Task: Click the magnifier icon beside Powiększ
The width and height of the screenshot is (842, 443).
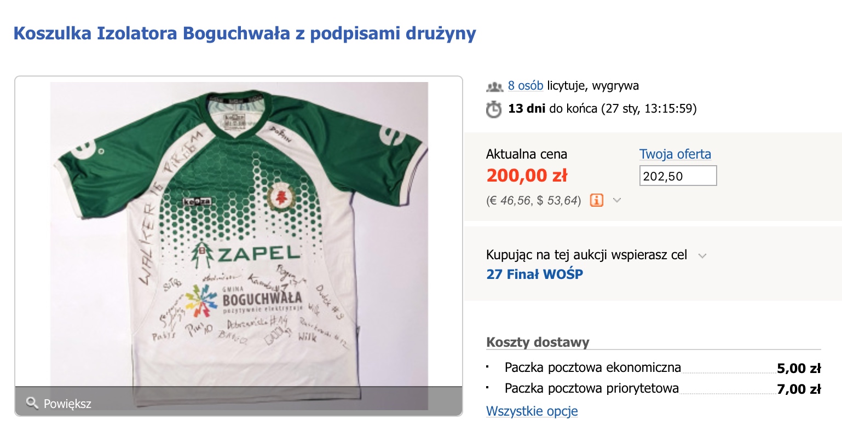Action: coord(32,403)
